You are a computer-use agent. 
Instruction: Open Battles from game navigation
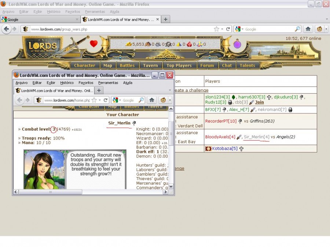pos(127,66)
